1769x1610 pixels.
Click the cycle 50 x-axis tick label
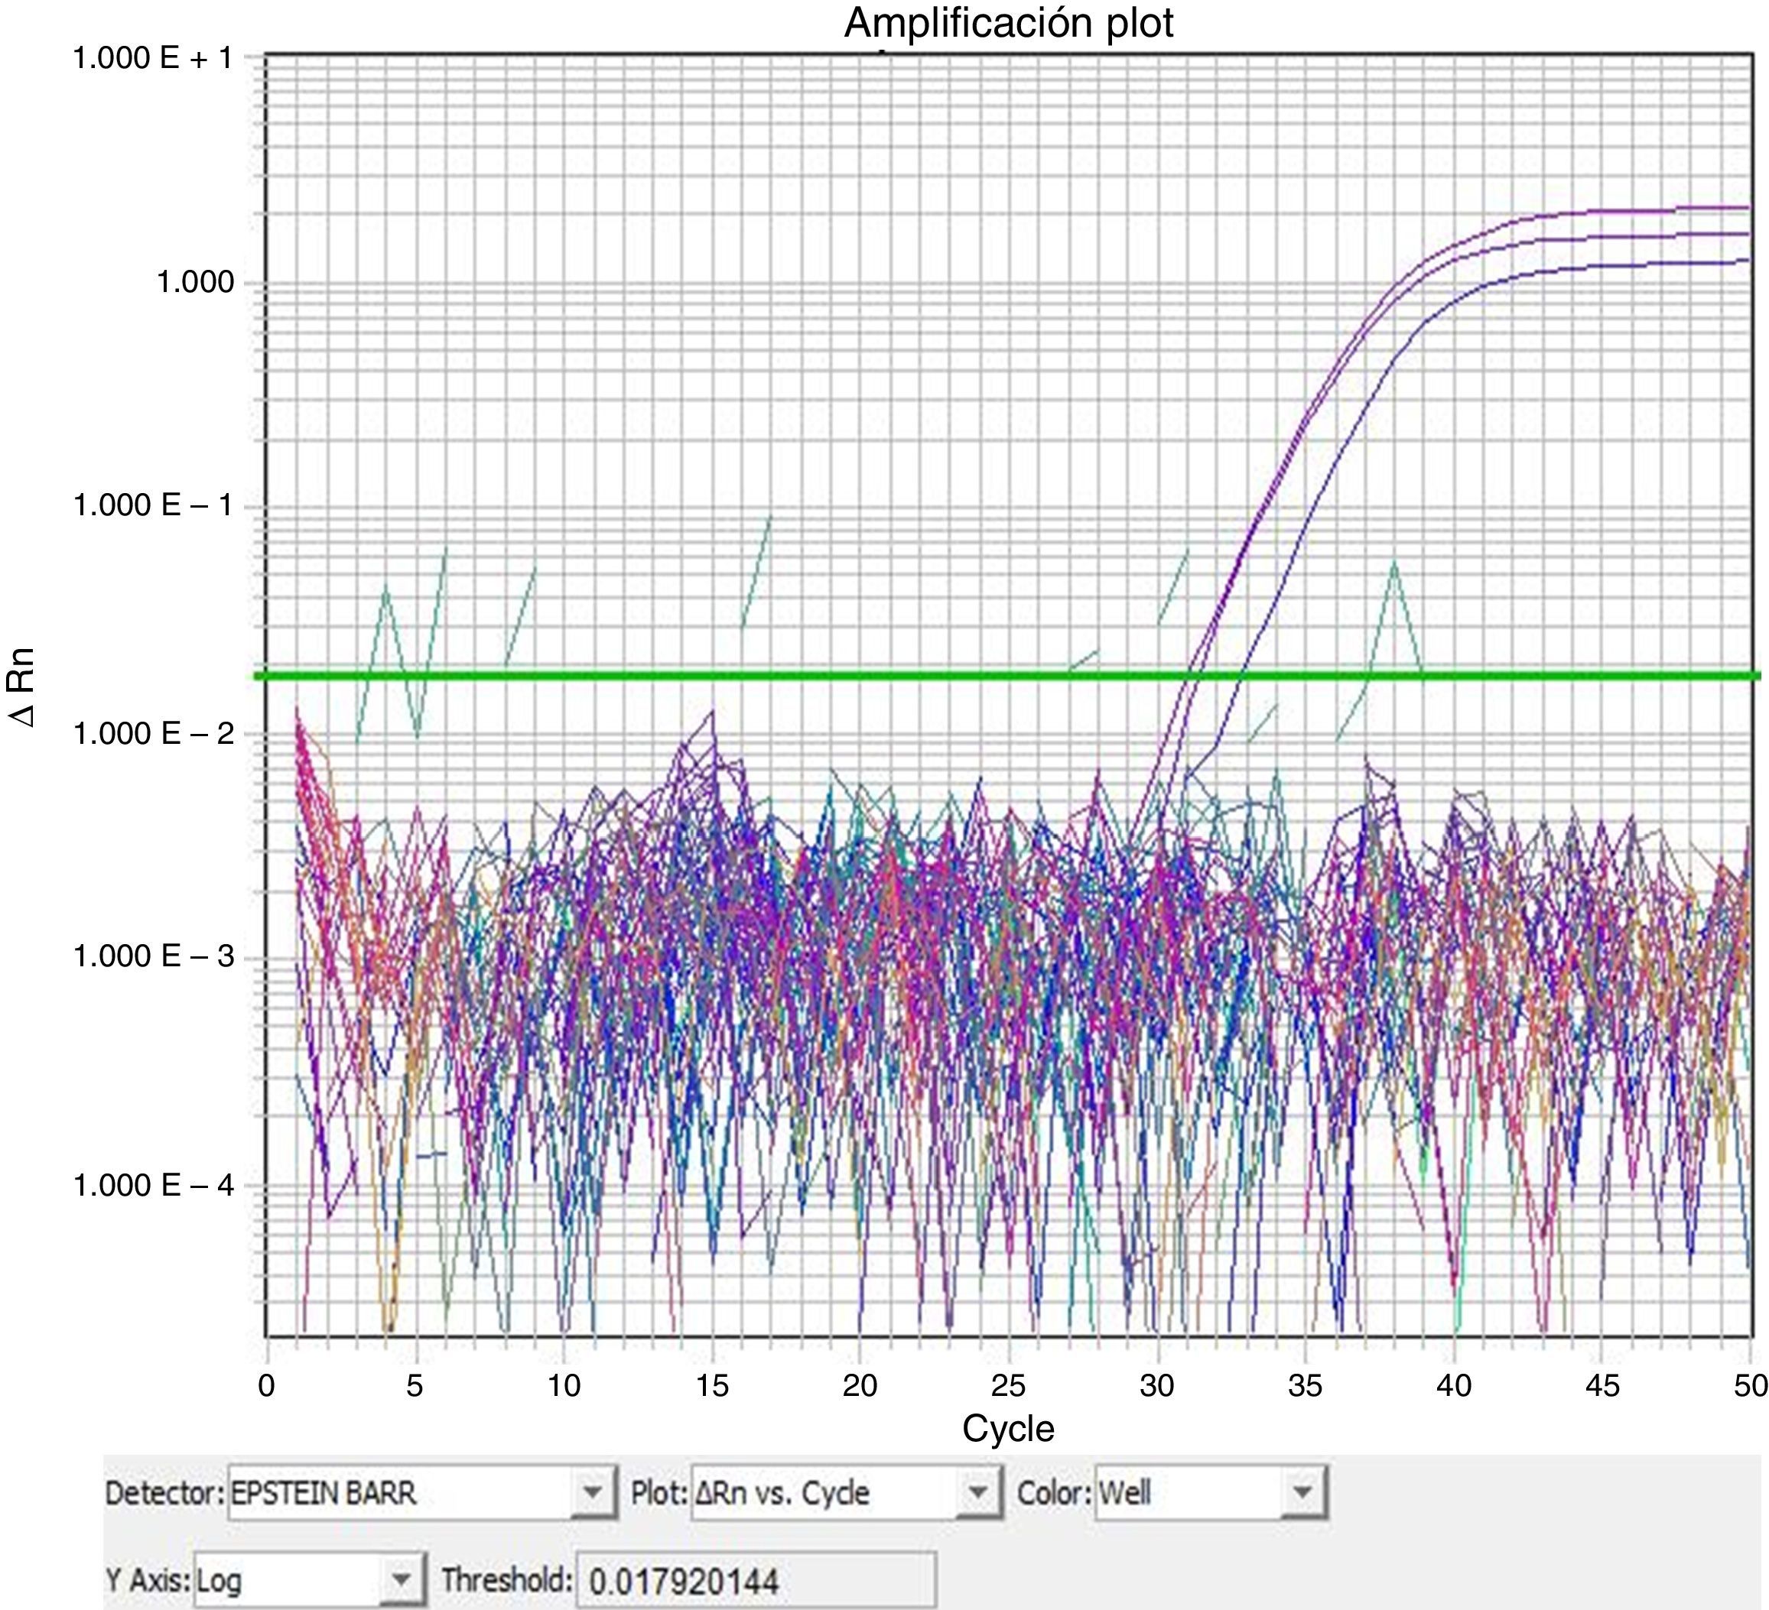pos(1750,1385)
